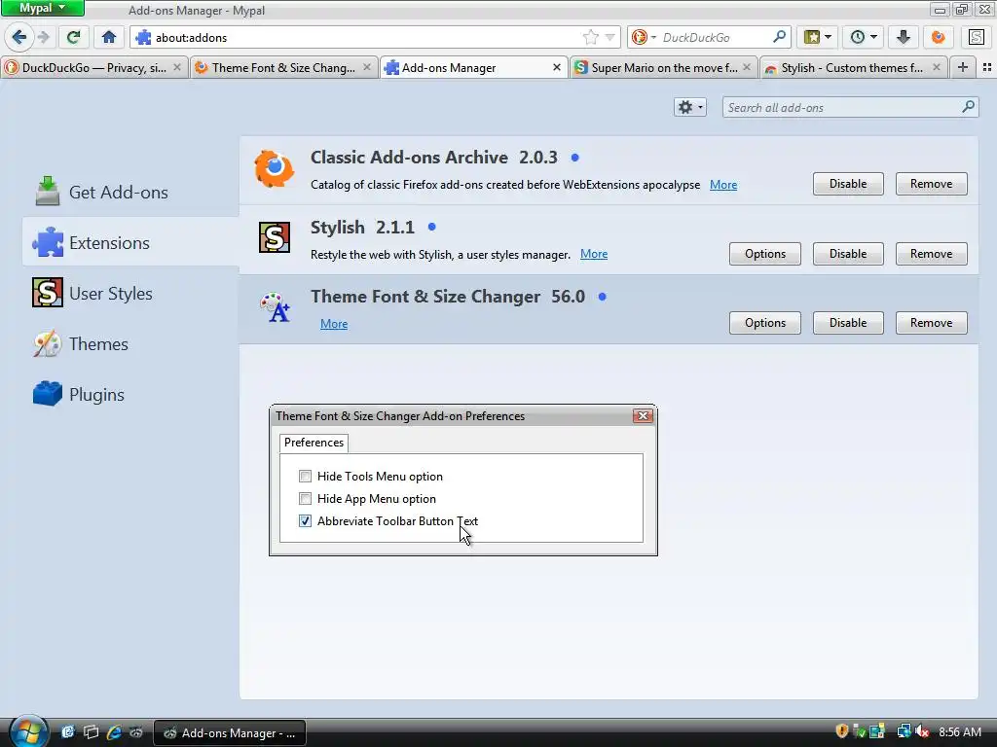Image resolution: width=997 pixels, height=747 pixels.
Task: Open Stylish Options
Action: tap(764, 254)
